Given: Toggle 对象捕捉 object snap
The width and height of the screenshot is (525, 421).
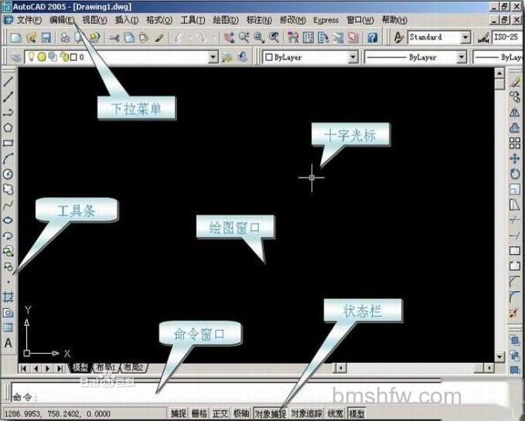Looking at the screenshot, I should point(270,413).
